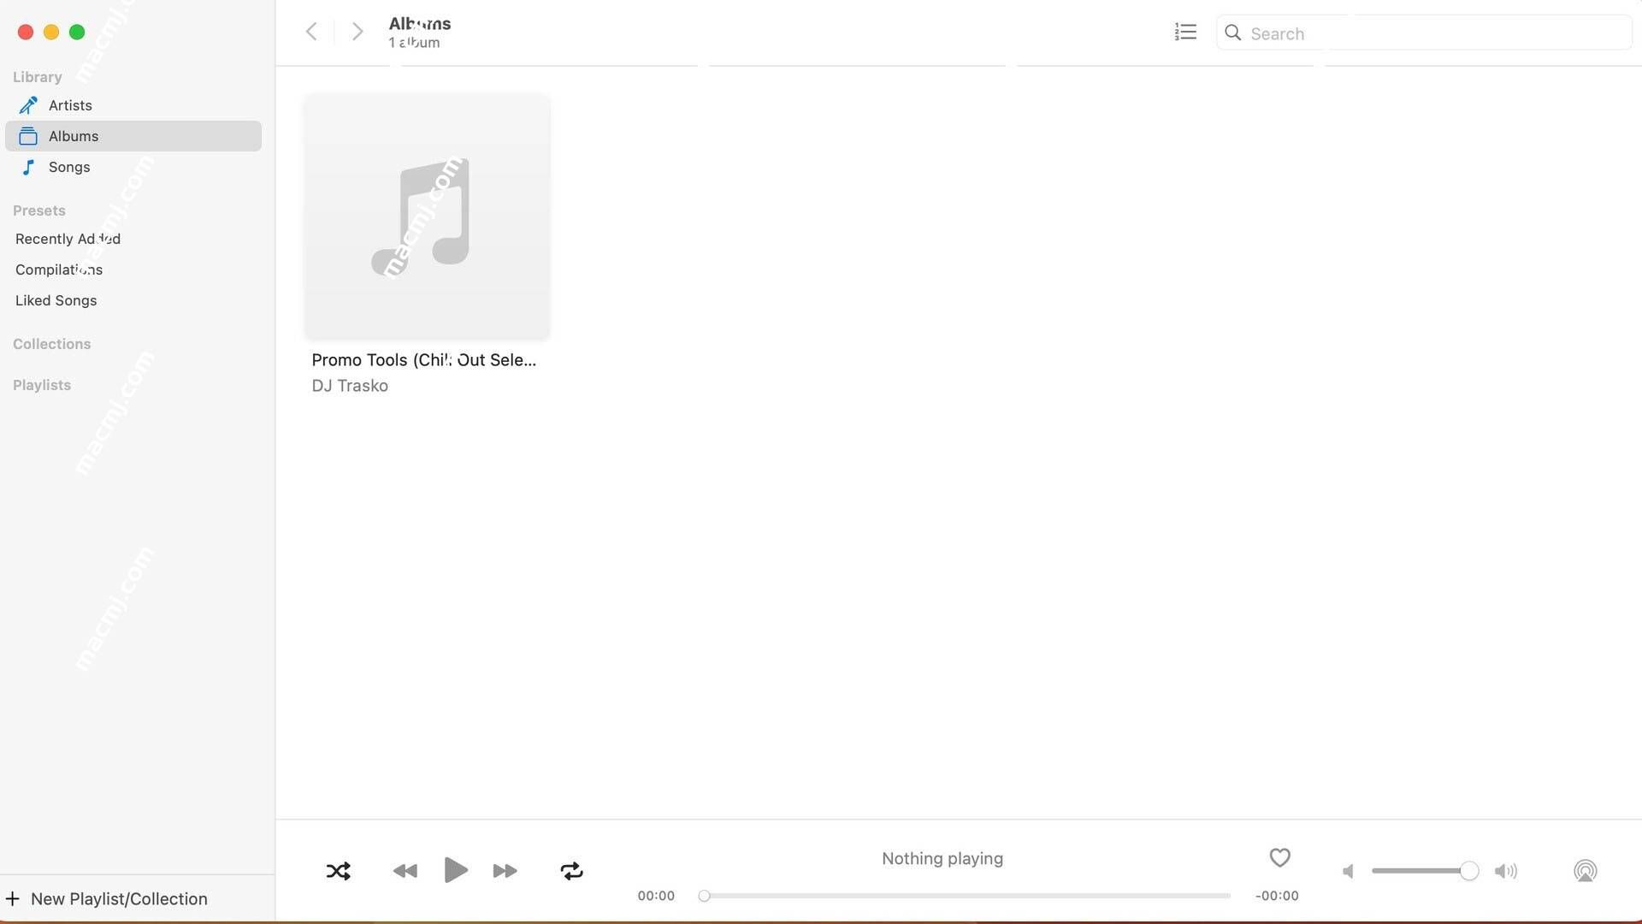Skip to the next track
1642x924 pixels.
tap(505, 871)
